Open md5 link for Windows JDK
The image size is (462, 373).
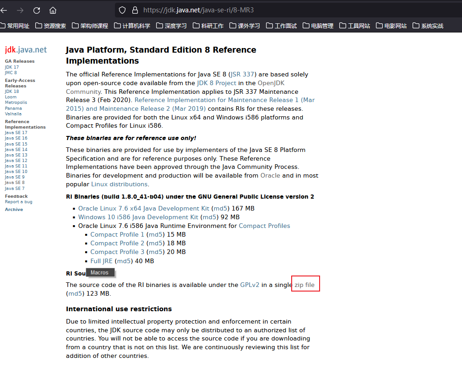(210, 217)
